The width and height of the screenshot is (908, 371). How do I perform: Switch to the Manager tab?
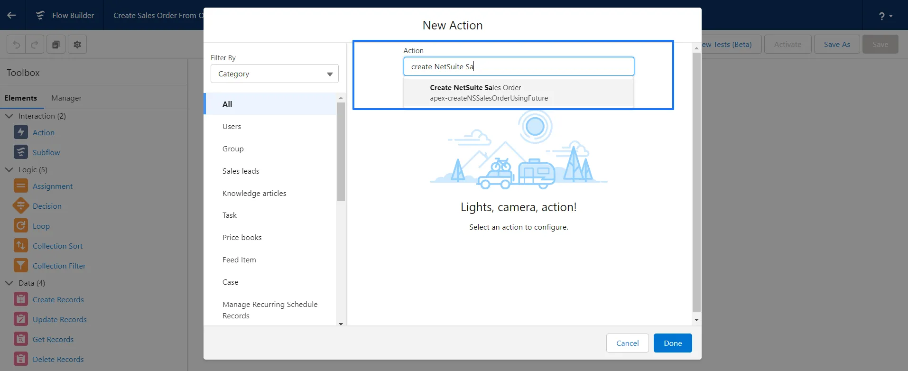pyautogui.click(x=66, y=98)
